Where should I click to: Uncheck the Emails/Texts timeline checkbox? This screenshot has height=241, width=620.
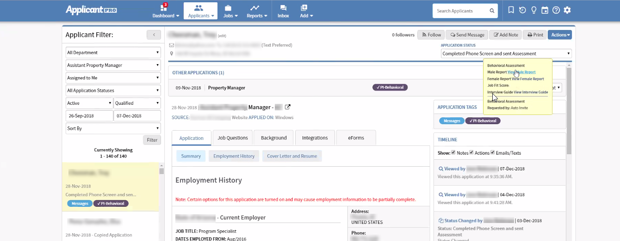click(493, 152)
